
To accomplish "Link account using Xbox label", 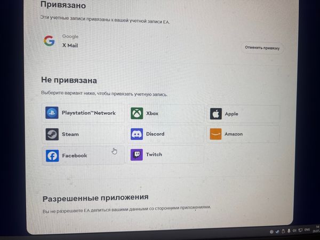I will [x=152, y=113].
